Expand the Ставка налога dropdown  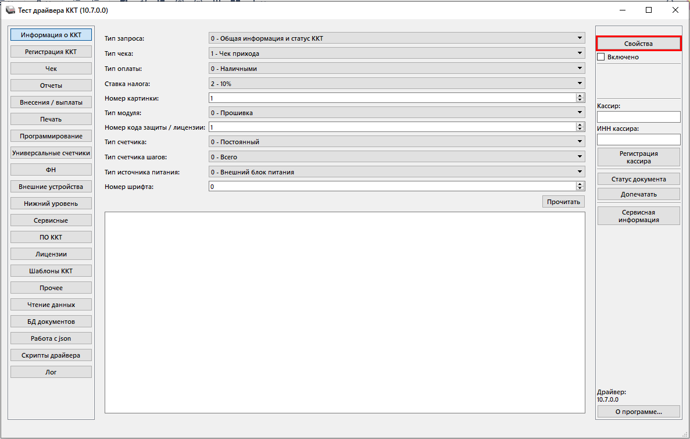pos(396,84)
